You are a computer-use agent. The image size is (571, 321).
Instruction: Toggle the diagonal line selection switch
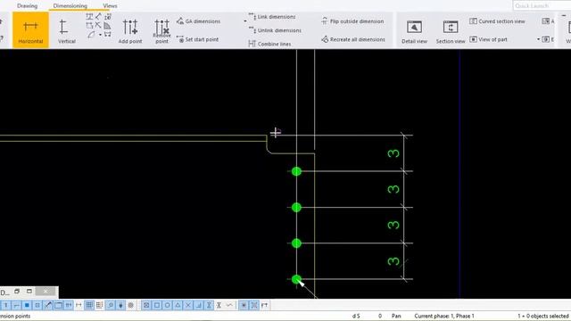(x=47, y=305)
